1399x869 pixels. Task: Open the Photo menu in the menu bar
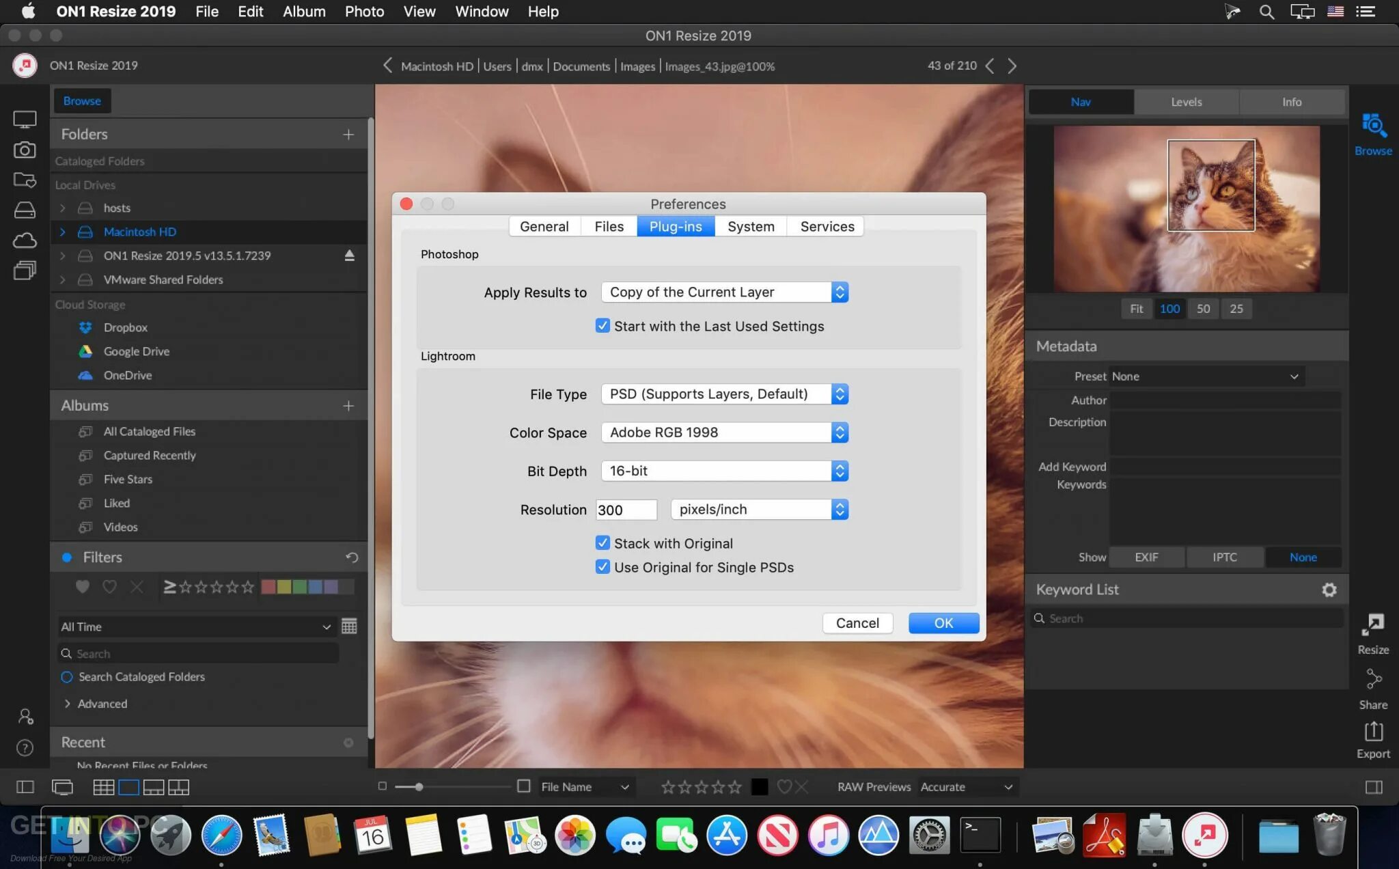click(x=364, y=12)
